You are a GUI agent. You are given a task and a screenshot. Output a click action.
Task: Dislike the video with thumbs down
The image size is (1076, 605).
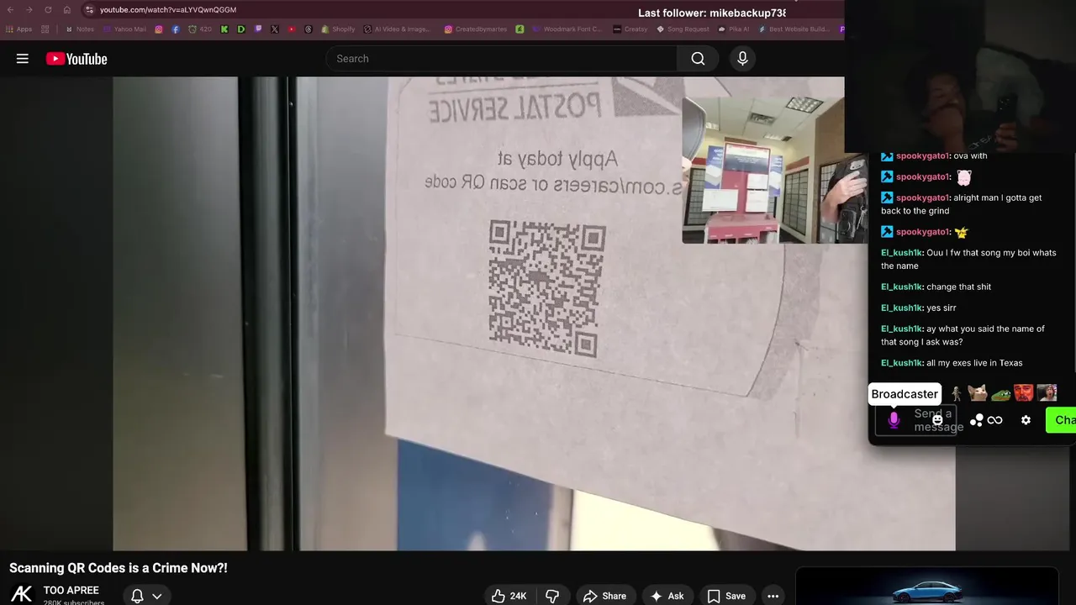point(552,596)
